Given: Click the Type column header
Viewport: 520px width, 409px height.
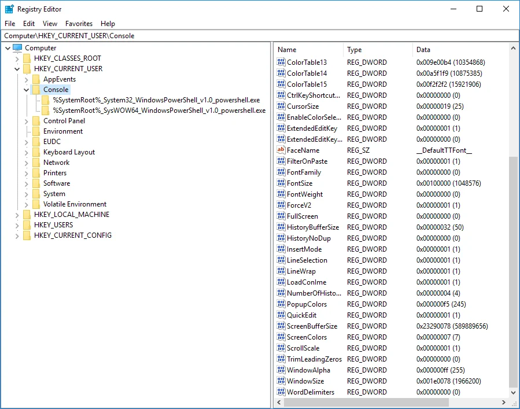Looking at the screenshot, I should [377, 50].
